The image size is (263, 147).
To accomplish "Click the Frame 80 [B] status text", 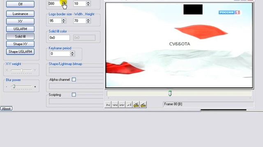I will coord(173,104).
